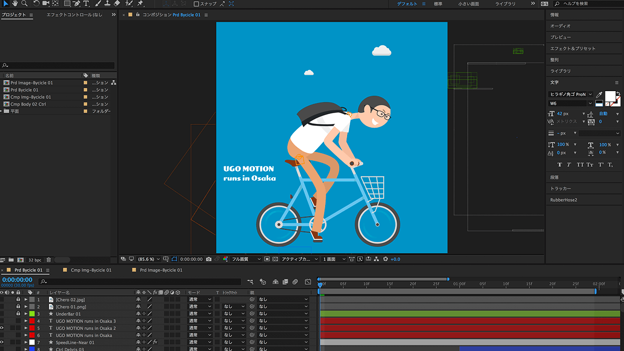Hide the UGO MOTION runs in Osaka 2 layer
This screenshot has width=624, height=351.
click(2, 328)
